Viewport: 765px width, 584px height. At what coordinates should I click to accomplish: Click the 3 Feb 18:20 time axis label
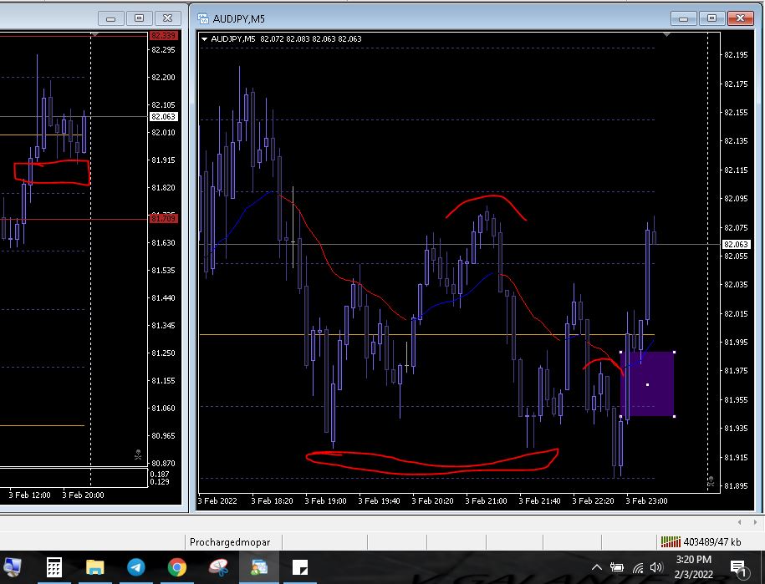[272, 500]
